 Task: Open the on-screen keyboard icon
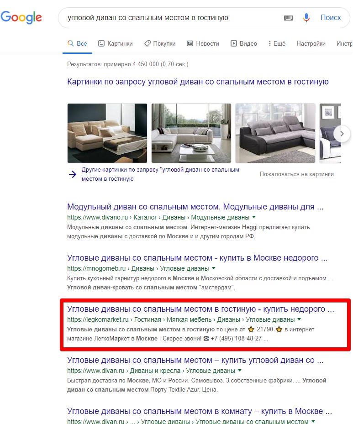(x=288, y=18)
